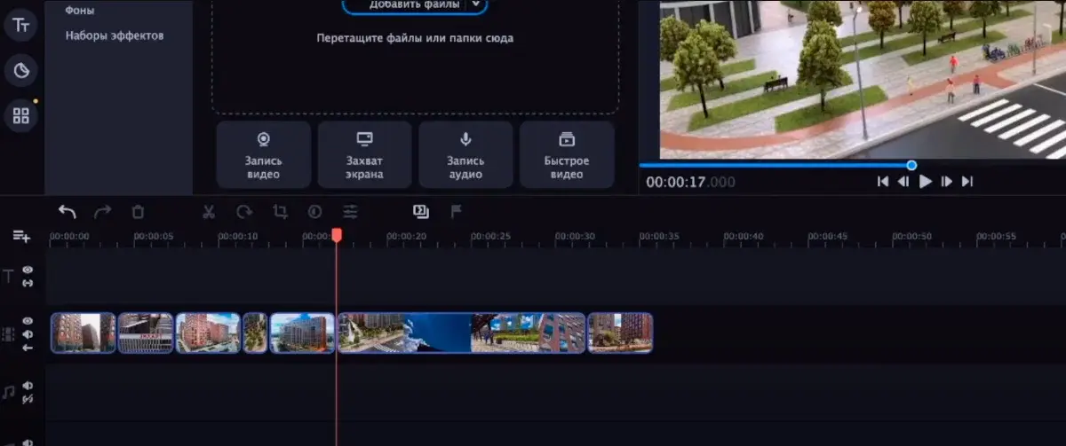Hide the title track with eye icon
Viewport: 1066px width, 446px height.
pos(28,270)
